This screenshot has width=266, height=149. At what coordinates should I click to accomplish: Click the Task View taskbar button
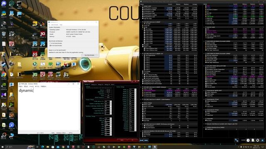pyautogui.click(x=37, y=147)
